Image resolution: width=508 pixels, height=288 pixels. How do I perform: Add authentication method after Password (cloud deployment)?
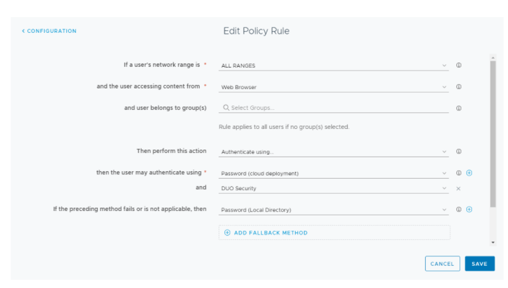click(469, 173)
